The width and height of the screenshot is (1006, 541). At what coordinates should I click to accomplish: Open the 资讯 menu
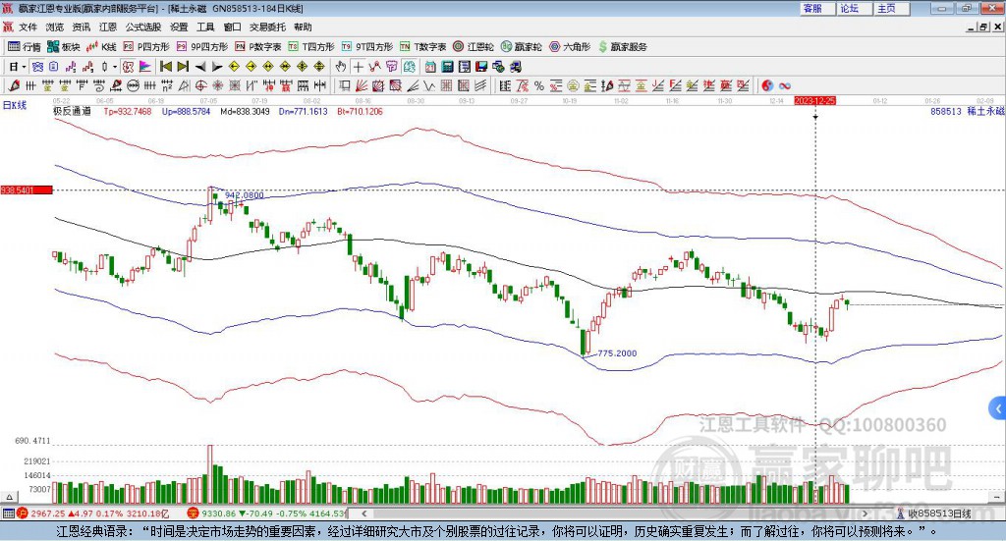click(81, 27)
